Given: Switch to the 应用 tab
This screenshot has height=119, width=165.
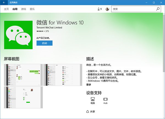Looking at the screenshot, I should pyautogui.click(x=15, y=9).
